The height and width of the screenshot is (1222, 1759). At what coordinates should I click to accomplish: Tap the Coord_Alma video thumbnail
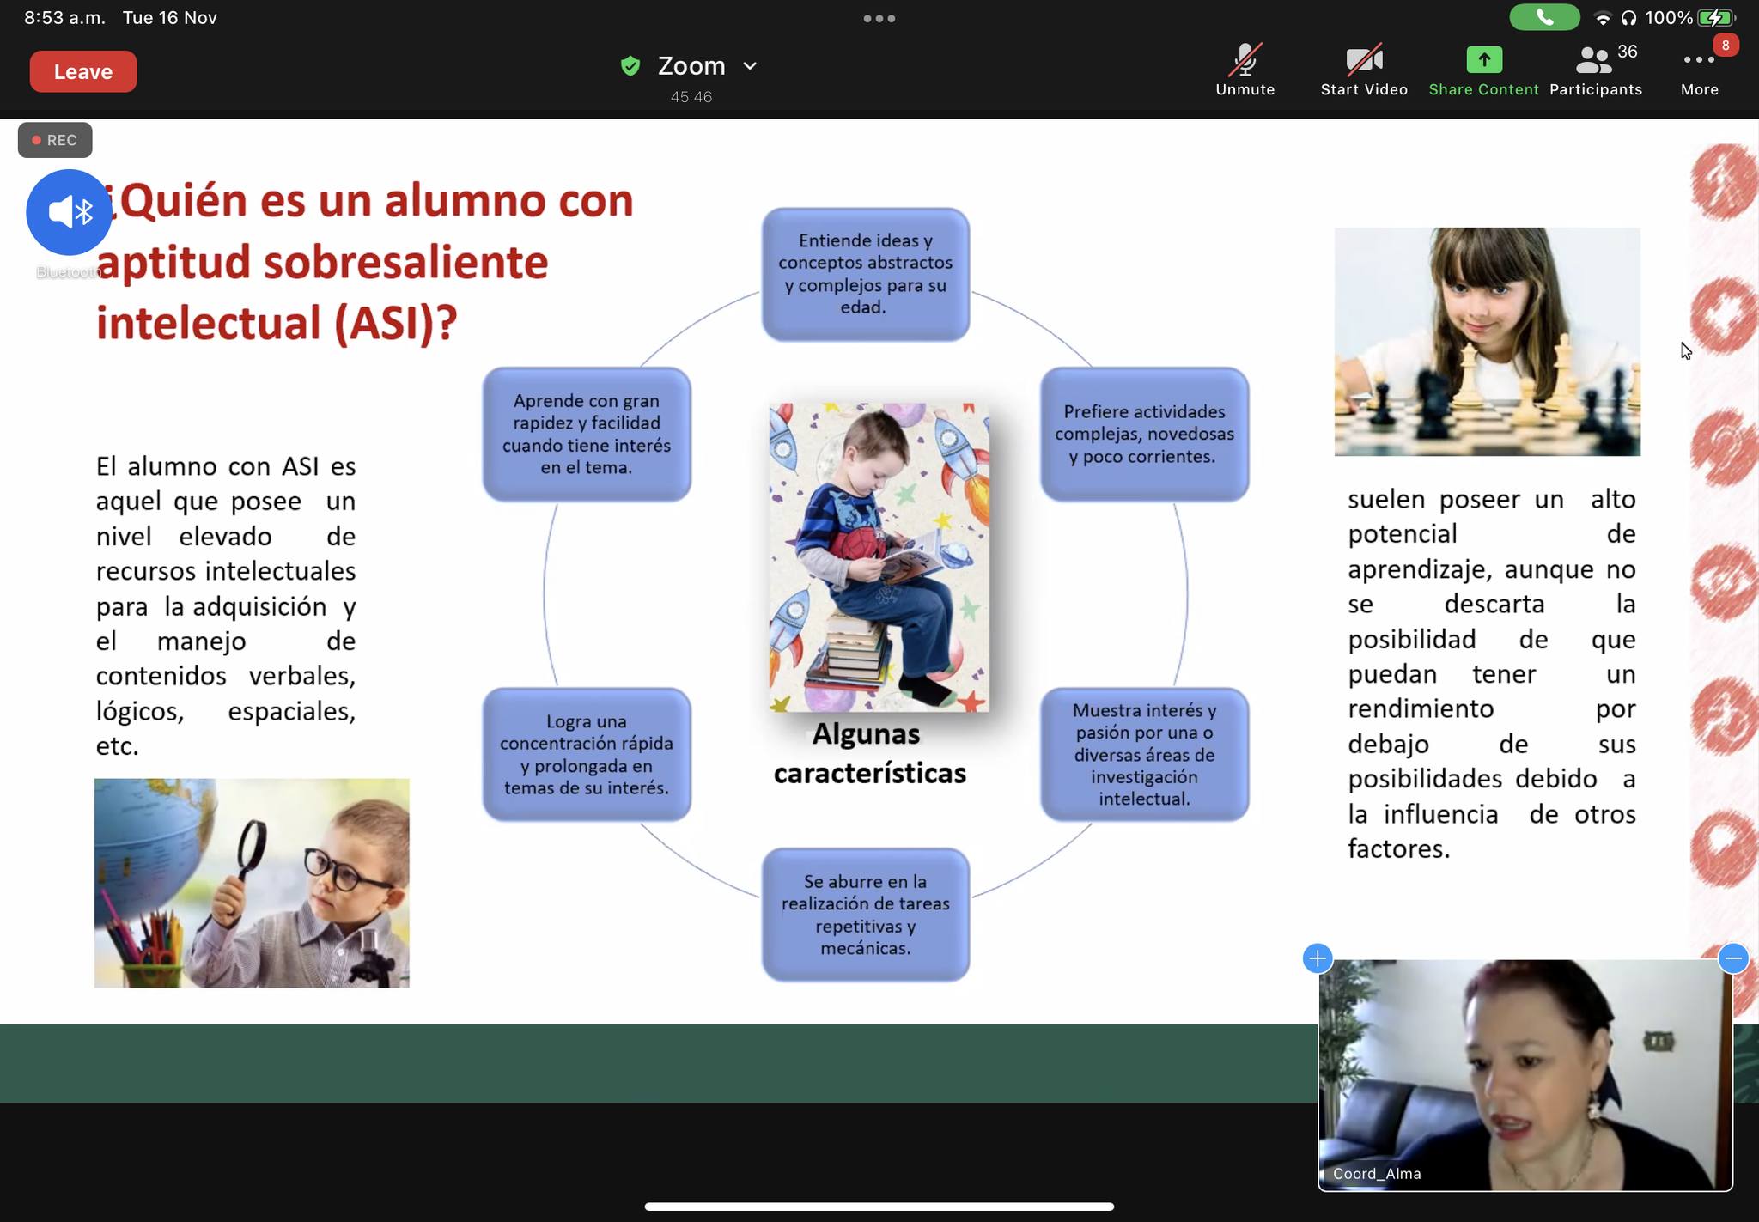pyautogui.click(x=1525, y=1075)
